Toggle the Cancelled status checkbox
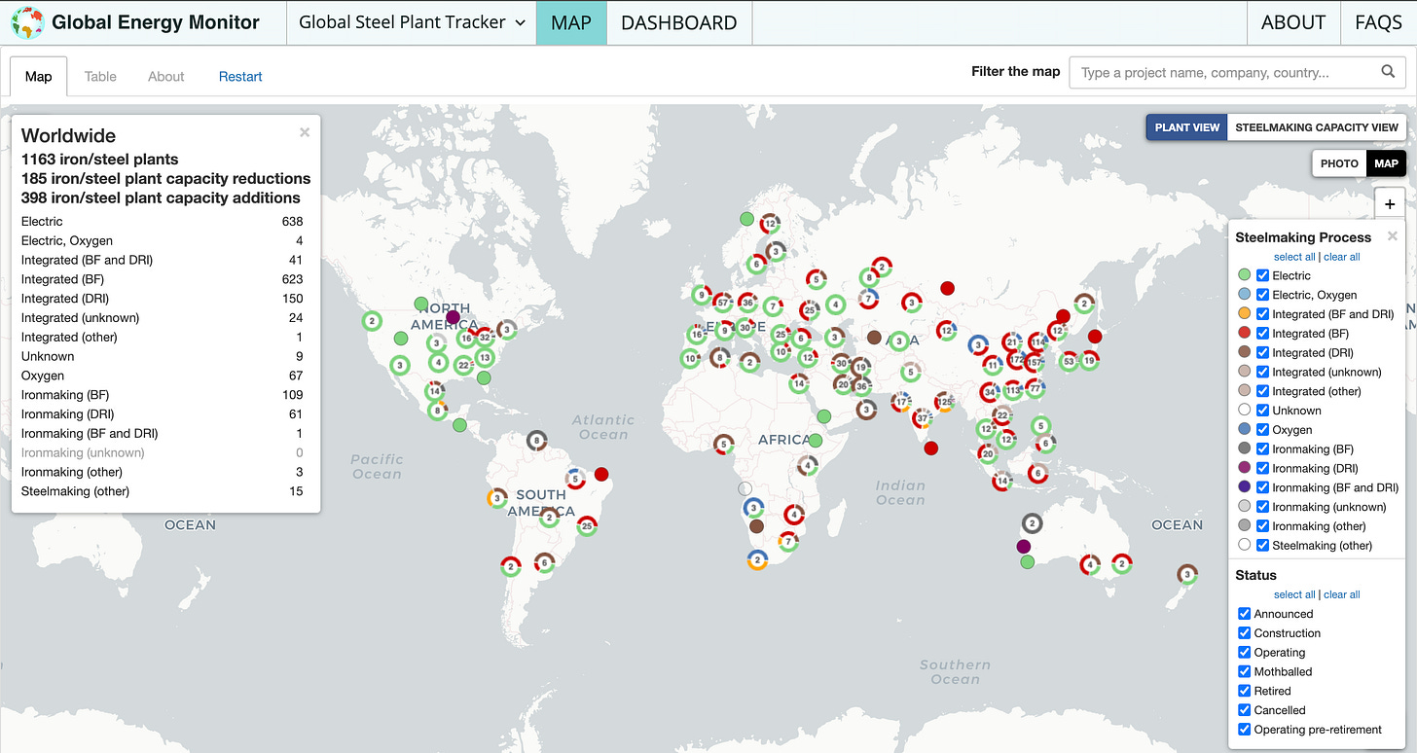The image size is (1417, 753). click(x=1244, y=710)
